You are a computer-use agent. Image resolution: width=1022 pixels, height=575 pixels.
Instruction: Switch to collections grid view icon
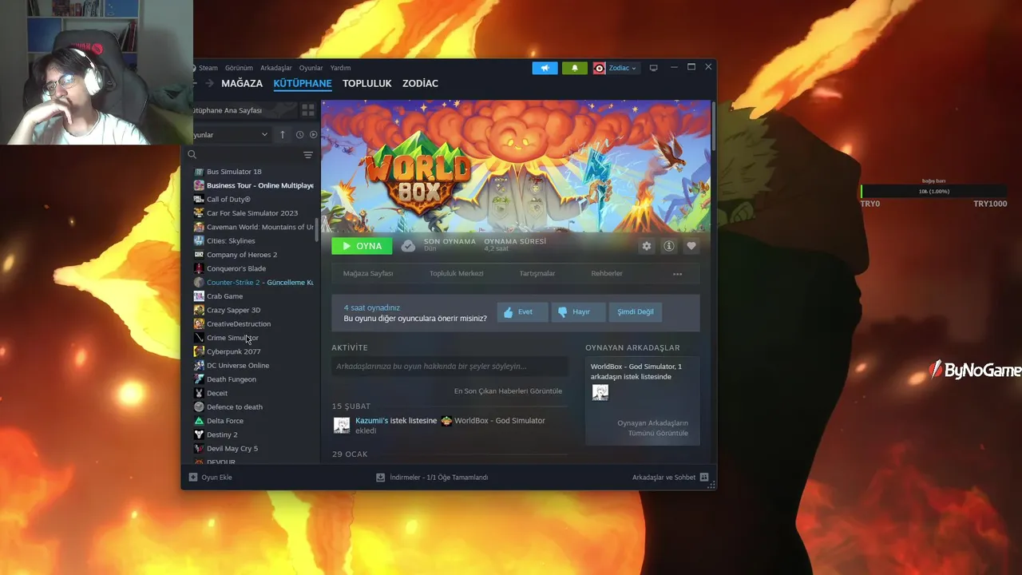[x=308, y=110]
